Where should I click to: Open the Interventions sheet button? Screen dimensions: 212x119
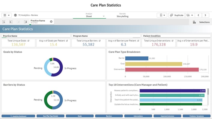click(x=138, y=116)
